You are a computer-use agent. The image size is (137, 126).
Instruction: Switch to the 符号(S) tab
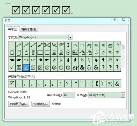pos(13,29)
